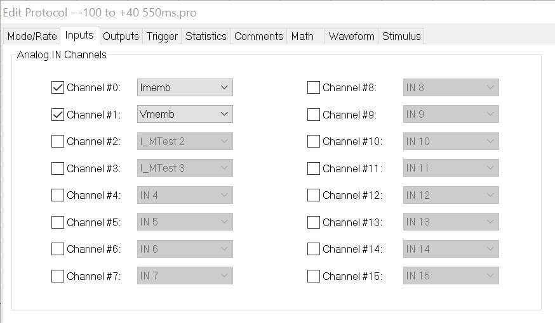Expand the Vmemb signal dropdown
The image size is (555, 323).
point(185,115)
